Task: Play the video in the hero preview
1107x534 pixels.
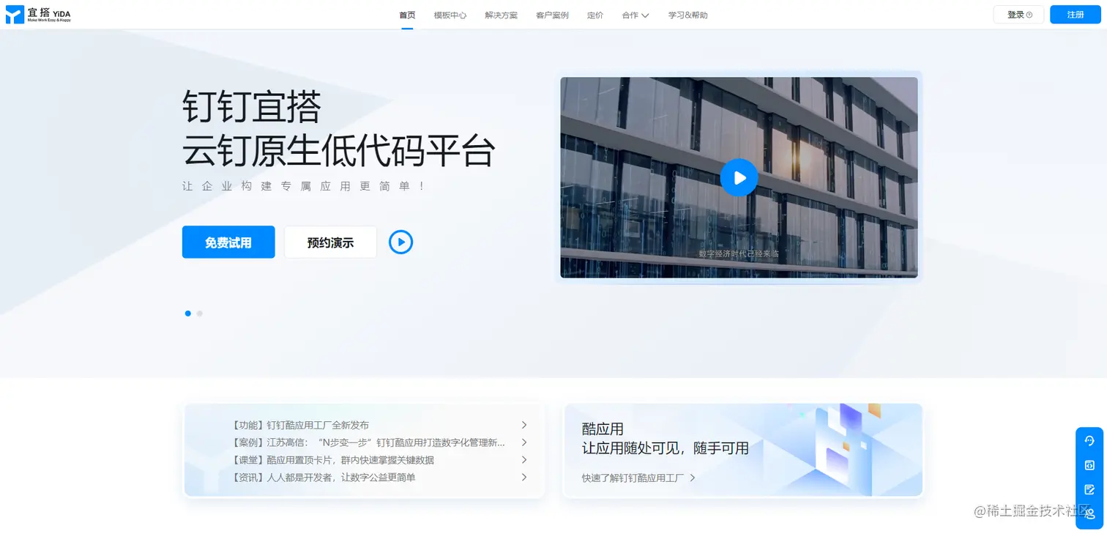Action: click(x=739, y=177)
